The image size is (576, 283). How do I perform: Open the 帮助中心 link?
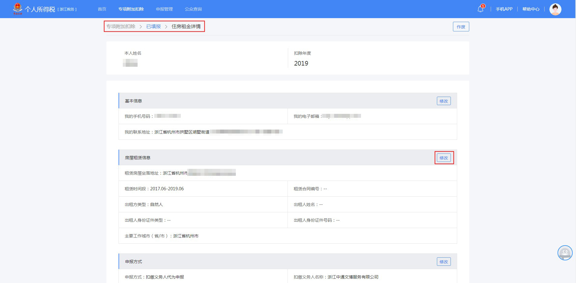coord(531,9)
